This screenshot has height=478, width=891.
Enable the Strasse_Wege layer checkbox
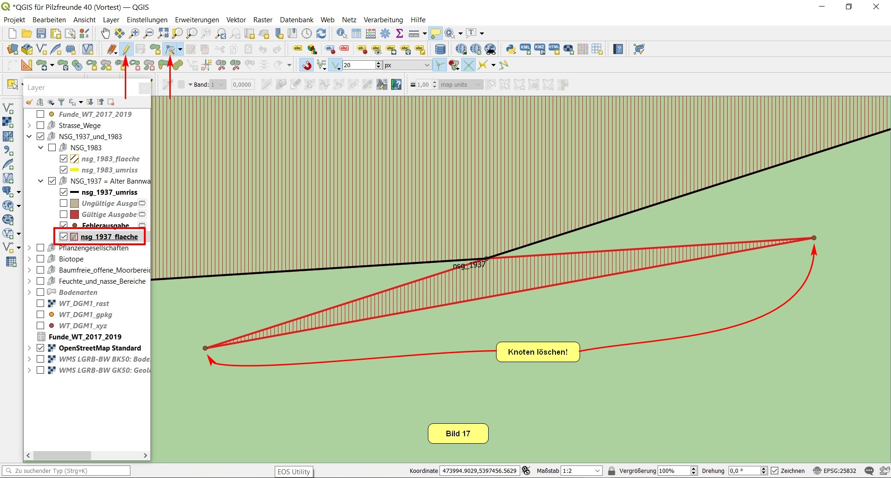click(x=40, y=125)
